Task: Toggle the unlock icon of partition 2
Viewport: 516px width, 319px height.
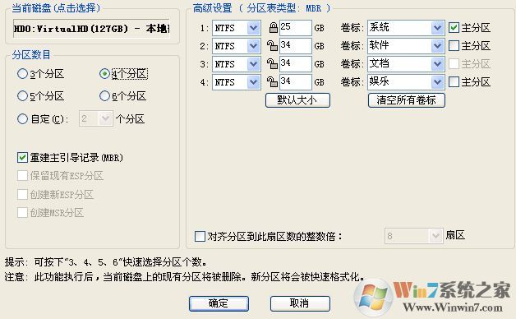Action: tap(272, 46)
